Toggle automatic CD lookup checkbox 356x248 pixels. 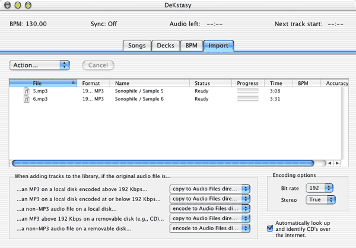tap(270, 228)
